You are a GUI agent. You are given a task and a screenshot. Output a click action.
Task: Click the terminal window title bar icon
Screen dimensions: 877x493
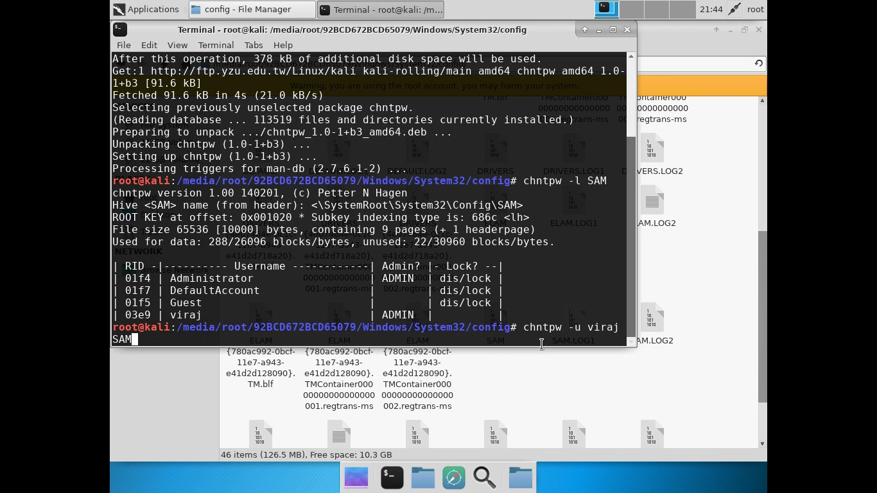[x=119, y=30]
